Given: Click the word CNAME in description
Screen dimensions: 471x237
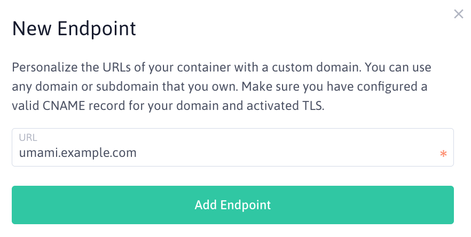Looking at the screenshot, I should click(64, 106).
